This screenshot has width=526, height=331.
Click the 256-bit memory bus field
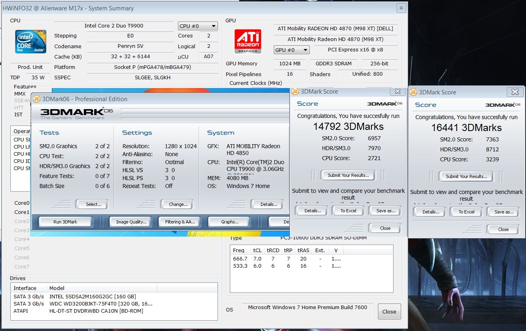(380, 64)
